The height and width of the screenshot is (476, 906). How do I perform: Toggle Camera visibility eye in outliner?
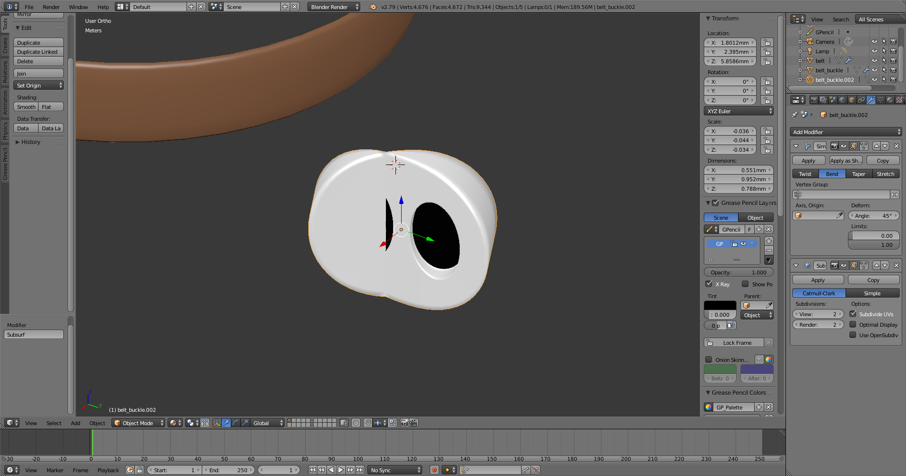click(875, 41)
